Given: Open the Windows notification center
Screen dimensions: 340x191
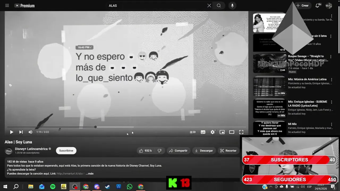Looking at the screenshot, I should click(x=333, y=187).
